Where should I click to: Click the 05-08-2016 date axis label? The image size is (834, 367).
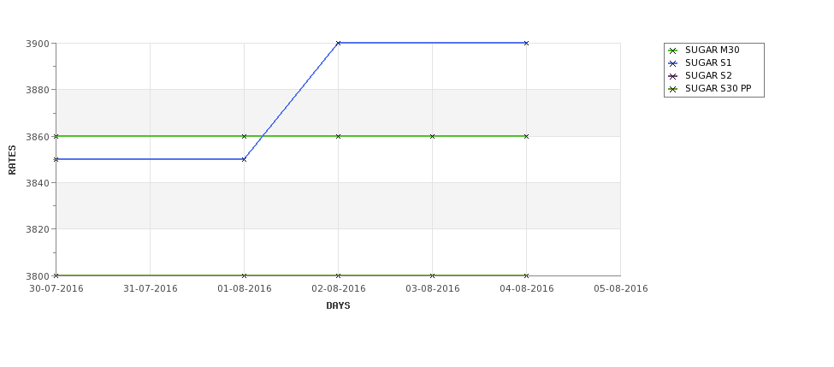621,289
